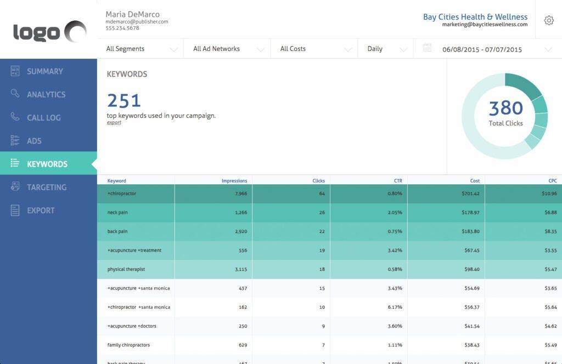Click the Call Log phone icon

coord(15,117)
